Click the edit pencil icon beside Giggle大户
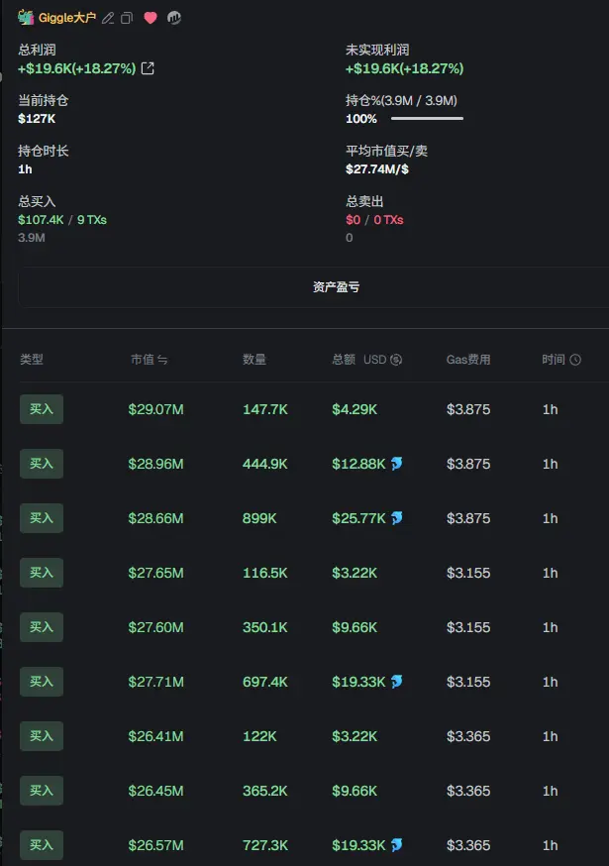Image resolution: width=609 pixels, height=866 pixels. pos(109,18)
